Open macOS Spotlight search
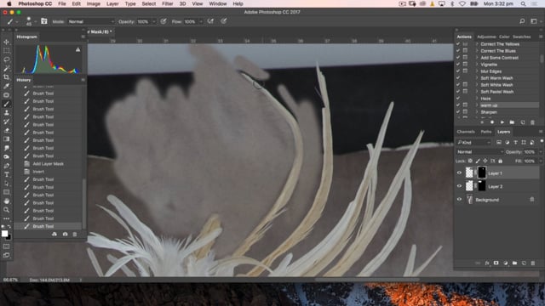The height and width of the screenshot is (306, 545). (523, 3)
